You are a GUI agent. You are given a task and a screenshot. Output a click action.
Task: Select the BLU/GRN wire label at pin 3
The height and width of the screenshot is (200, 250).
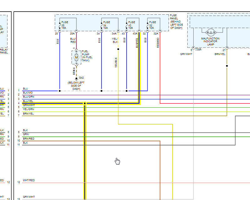(29, 97)
